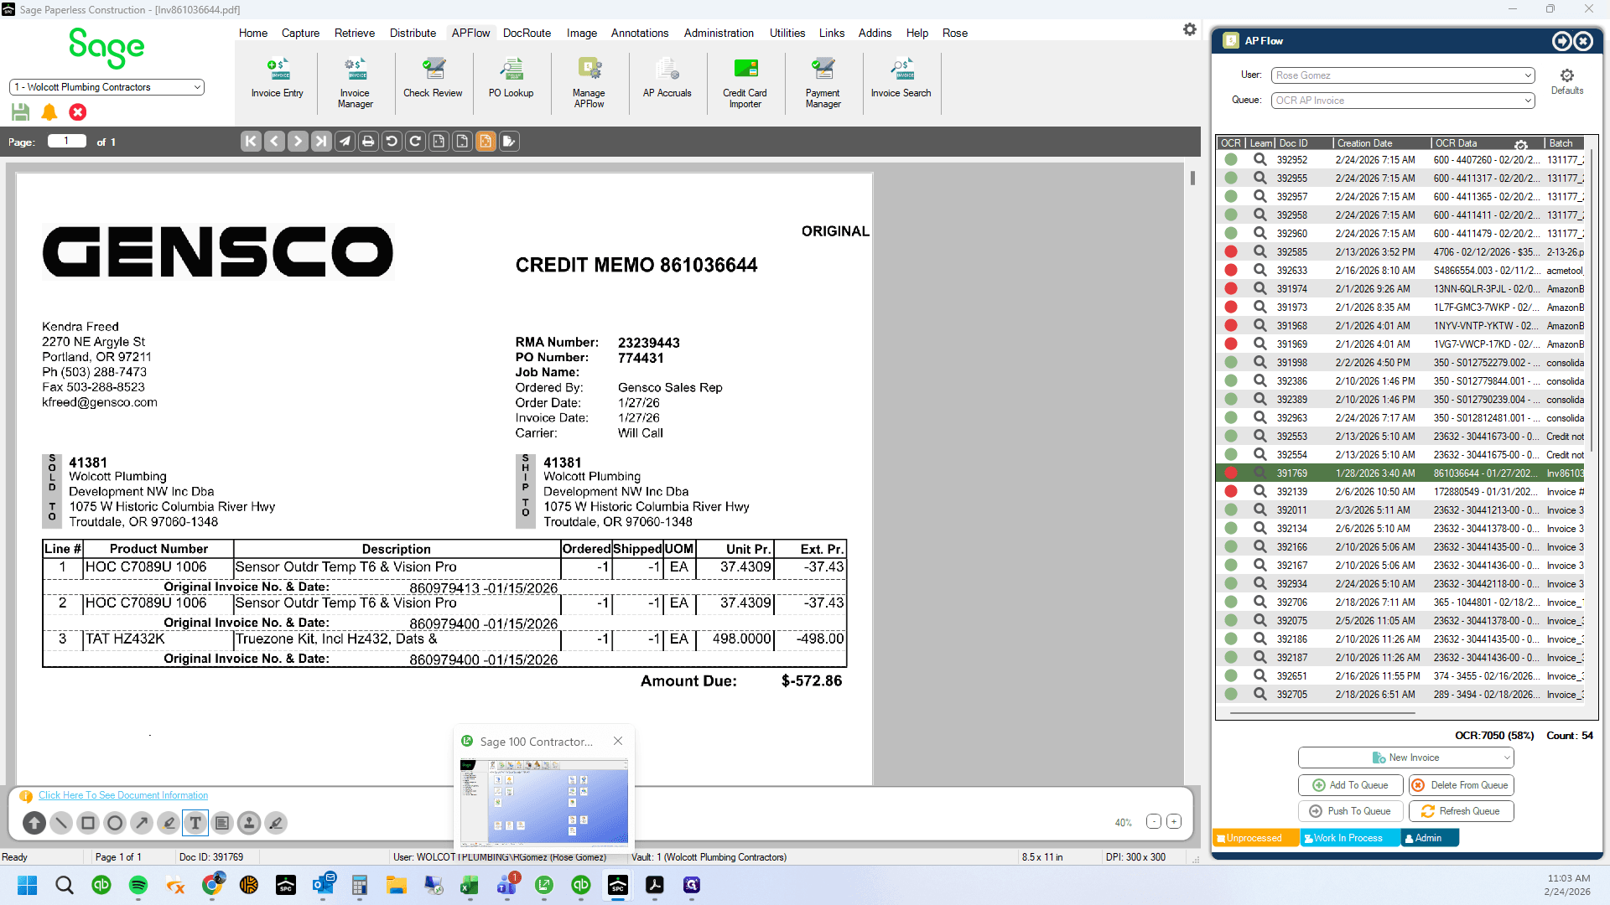Print the document
The height and width of the screenshot is (905, 1610).
point(368,142)
